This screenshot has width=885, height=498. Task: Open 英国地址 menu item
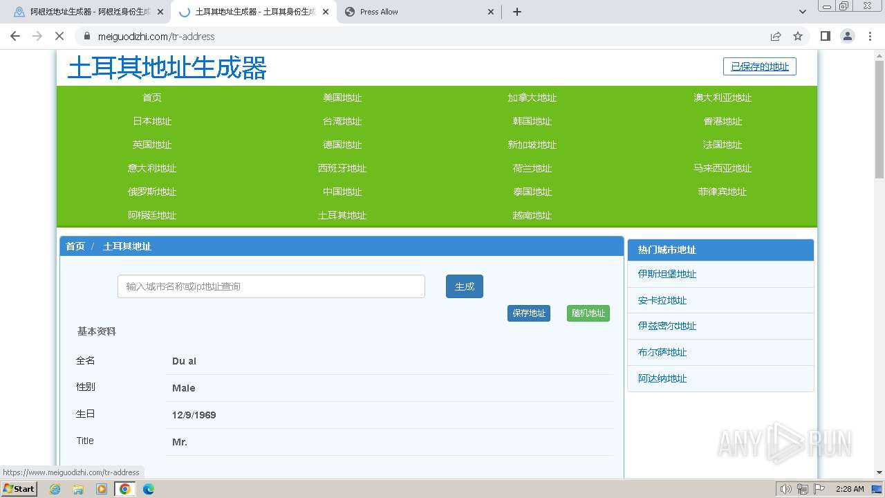coord(152,145)
